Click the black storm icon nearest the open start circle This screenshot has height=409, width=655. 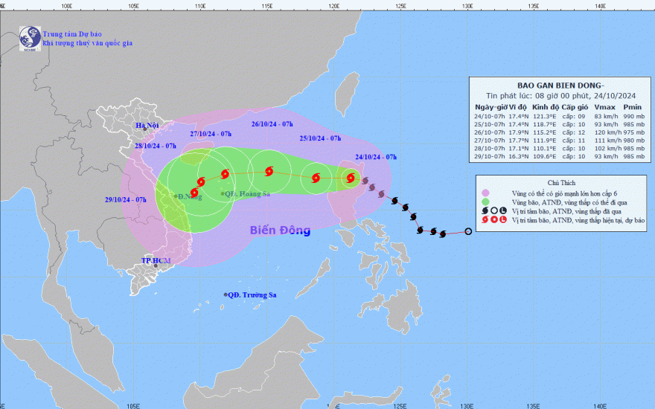(x=443, y=234)
